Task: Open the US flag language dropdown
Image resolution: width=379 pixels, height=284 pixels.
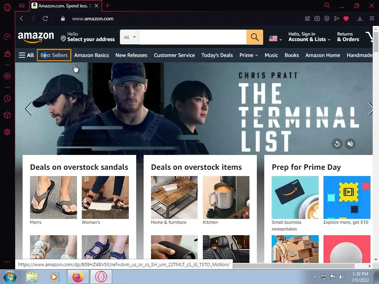Action: coord(275,38)
